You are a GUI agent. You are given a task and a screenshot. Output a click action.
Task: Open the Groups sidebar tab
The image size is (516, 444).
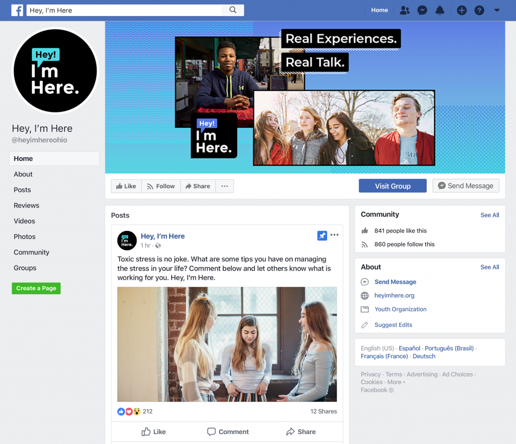(x=25, y=268)
